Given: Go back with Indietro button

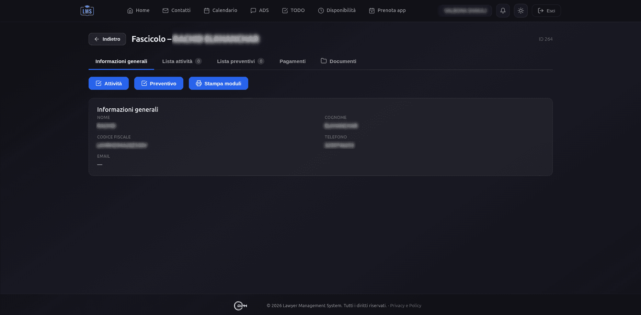Looking at the screenshot, I should click(107, 39).
